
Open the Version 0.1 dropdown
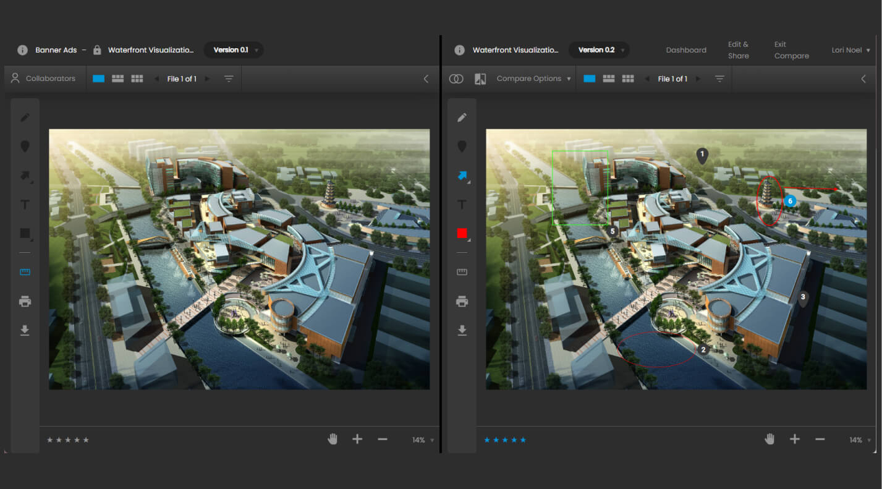tap(234, 50)
